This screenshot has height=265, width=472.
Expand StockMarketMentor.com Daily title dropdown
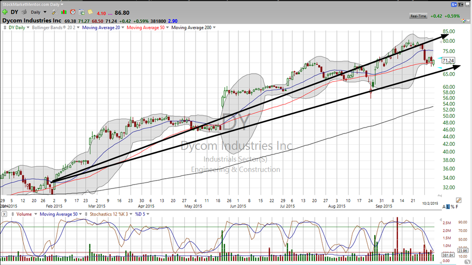click(x=62, y=4)
